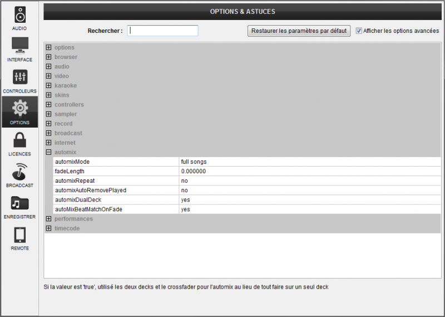Viewport: 445px width, 317px height.
Task: Select the 'timecode' category row
Action: (67, 228)
